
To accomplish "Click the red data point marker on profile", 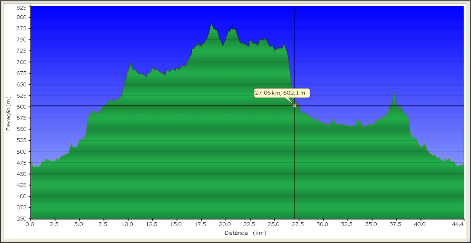I will (294, 106).
